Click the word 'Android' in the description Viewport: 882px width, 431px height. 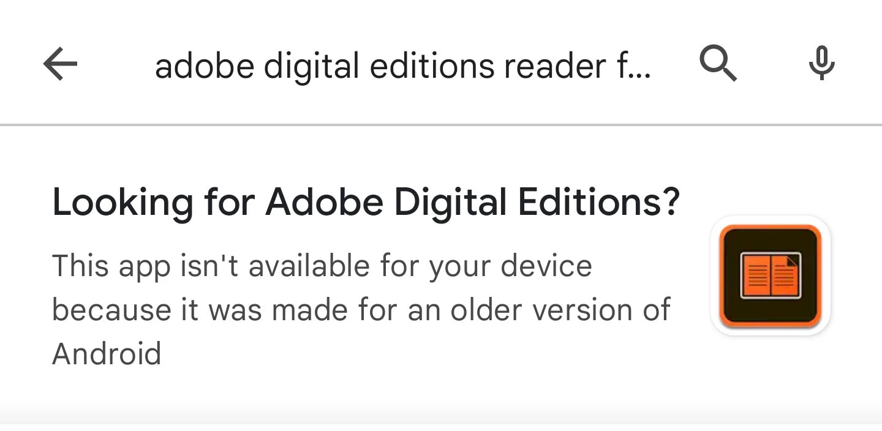coord(107,354)
